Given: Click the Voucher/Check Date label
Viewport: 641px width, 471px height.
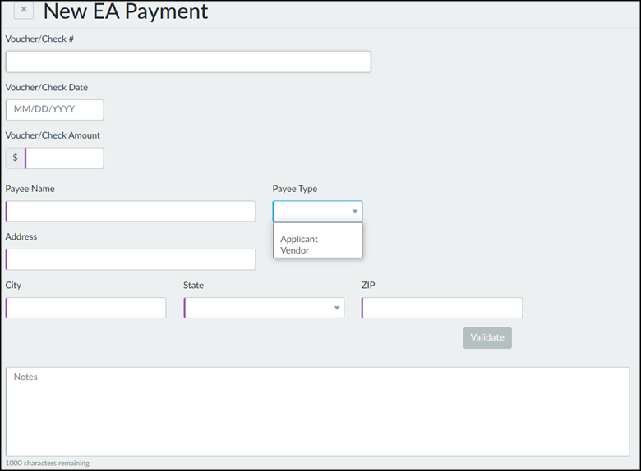Looking at the screenshot, I should click(47, 88).
